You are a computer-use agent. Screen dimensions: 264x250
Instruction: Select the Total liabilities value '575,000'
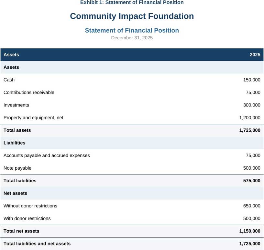click(x=252, y=181)
